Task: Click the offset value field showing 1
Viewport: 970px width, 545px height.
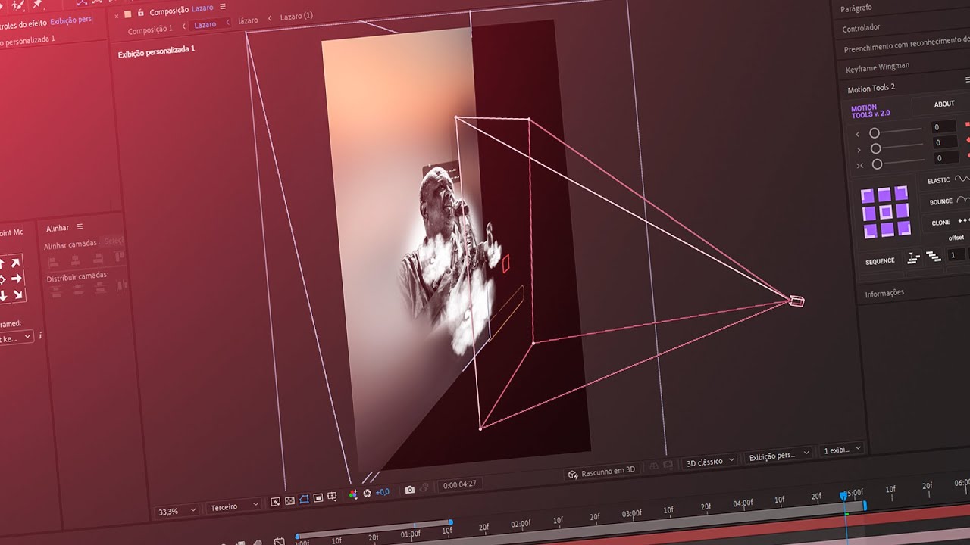Action: click(x=956, y=255)
